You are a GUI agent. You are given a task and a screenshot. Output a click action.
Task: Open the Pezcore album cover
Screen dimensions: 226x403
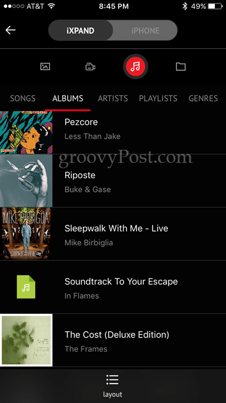click(x=26, y=132)
